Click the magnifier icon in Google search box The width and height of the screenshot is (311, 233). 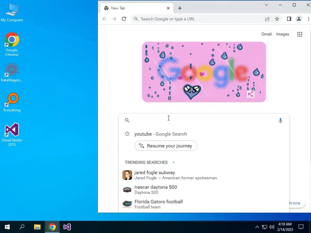(127, 120)
